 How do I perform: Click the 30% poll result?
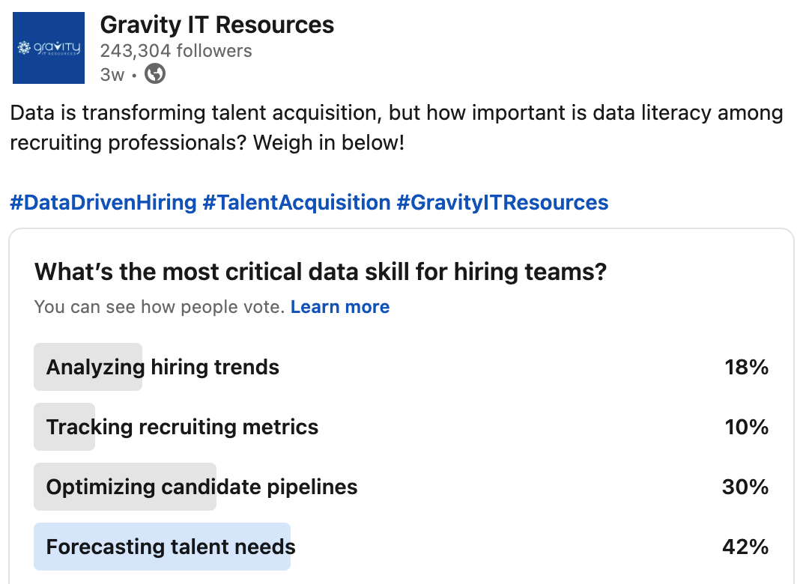click(745, 487)
